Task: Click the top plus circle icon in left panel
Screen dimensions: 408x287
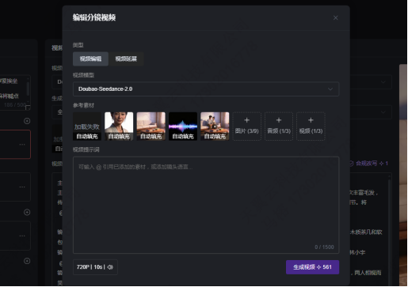Action: point(27,121)
